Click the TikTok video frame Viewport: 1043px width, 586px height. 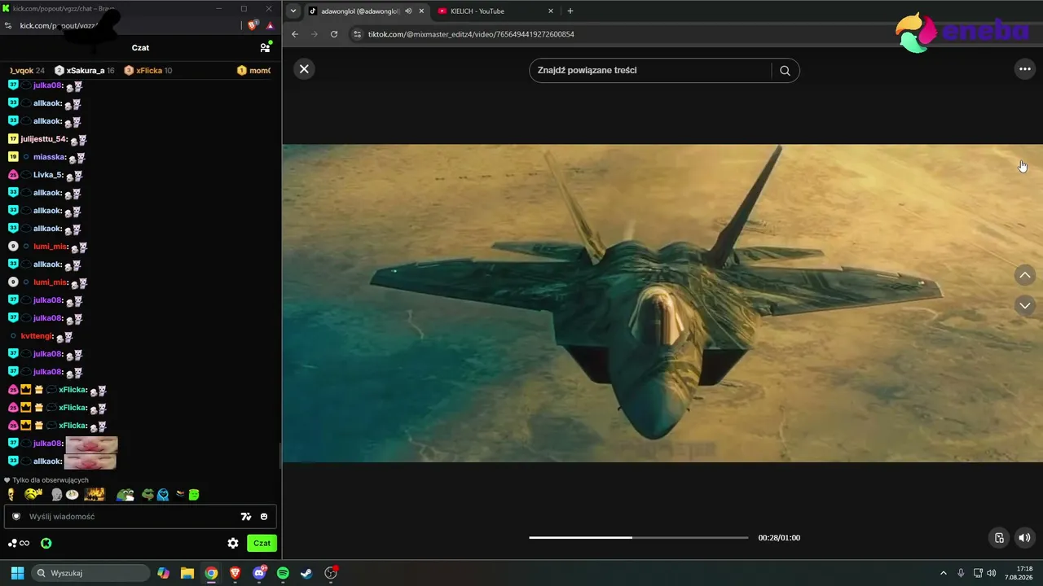pyautogui.click(x=662, y=303)
